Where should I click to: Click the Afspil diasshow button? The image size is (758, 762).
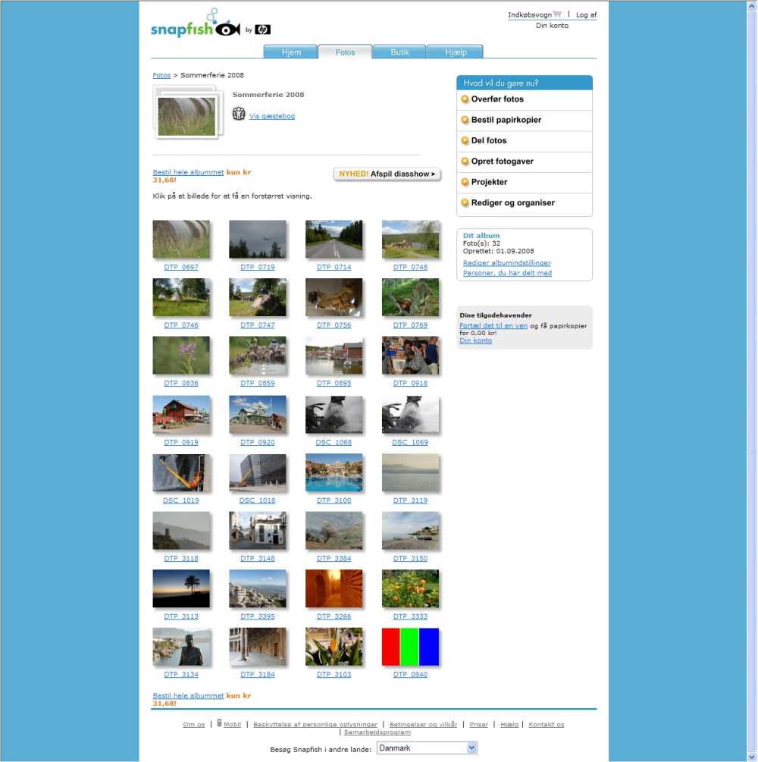click(387, 174)
